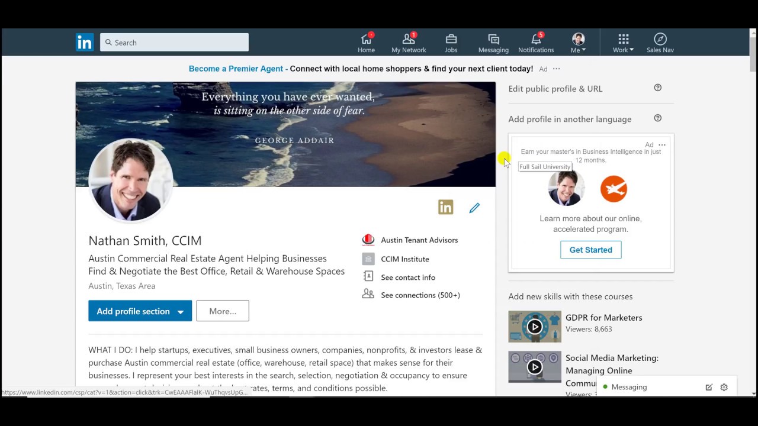Image resolution: width=758 pixels, height=426 pixels.
Task: Expand the Work apps grid menu
Action: click(x=623, y=43)
